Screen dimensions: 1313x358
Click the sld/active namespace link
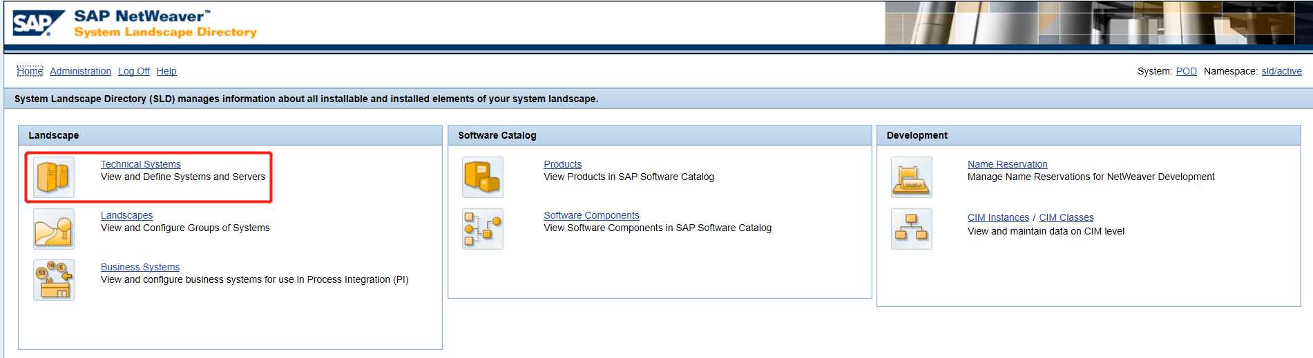click(1282, 71)
